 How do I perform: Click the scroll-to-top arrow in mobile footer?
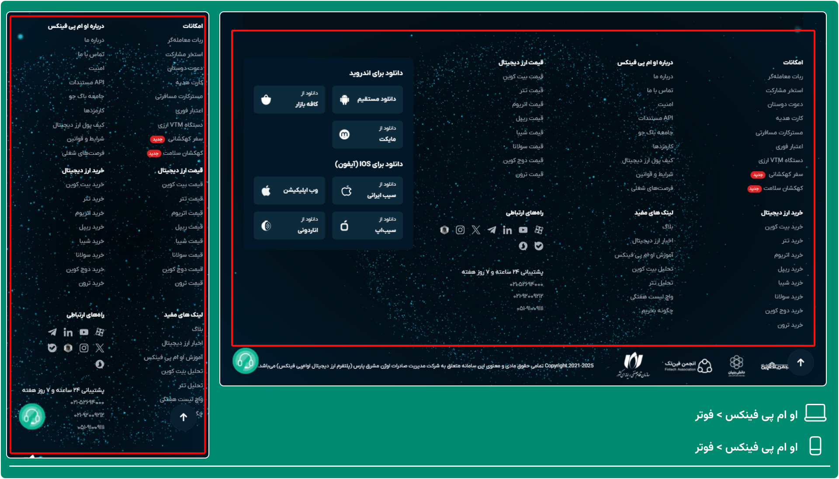pos(184,417)
